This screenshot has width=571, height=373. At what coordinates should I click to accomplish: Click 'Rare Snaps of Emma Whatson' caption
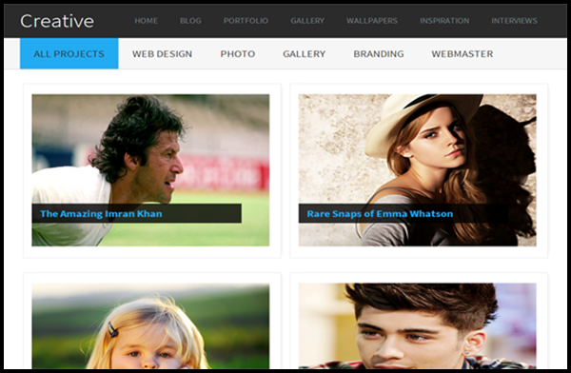click(380, 213)
